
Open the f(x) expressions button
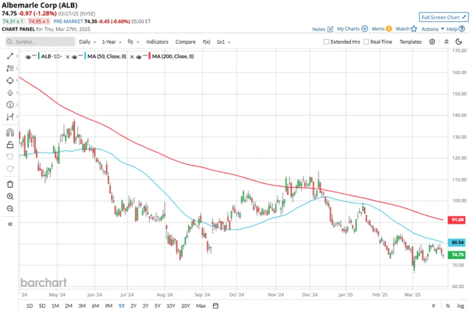[206, 42]
